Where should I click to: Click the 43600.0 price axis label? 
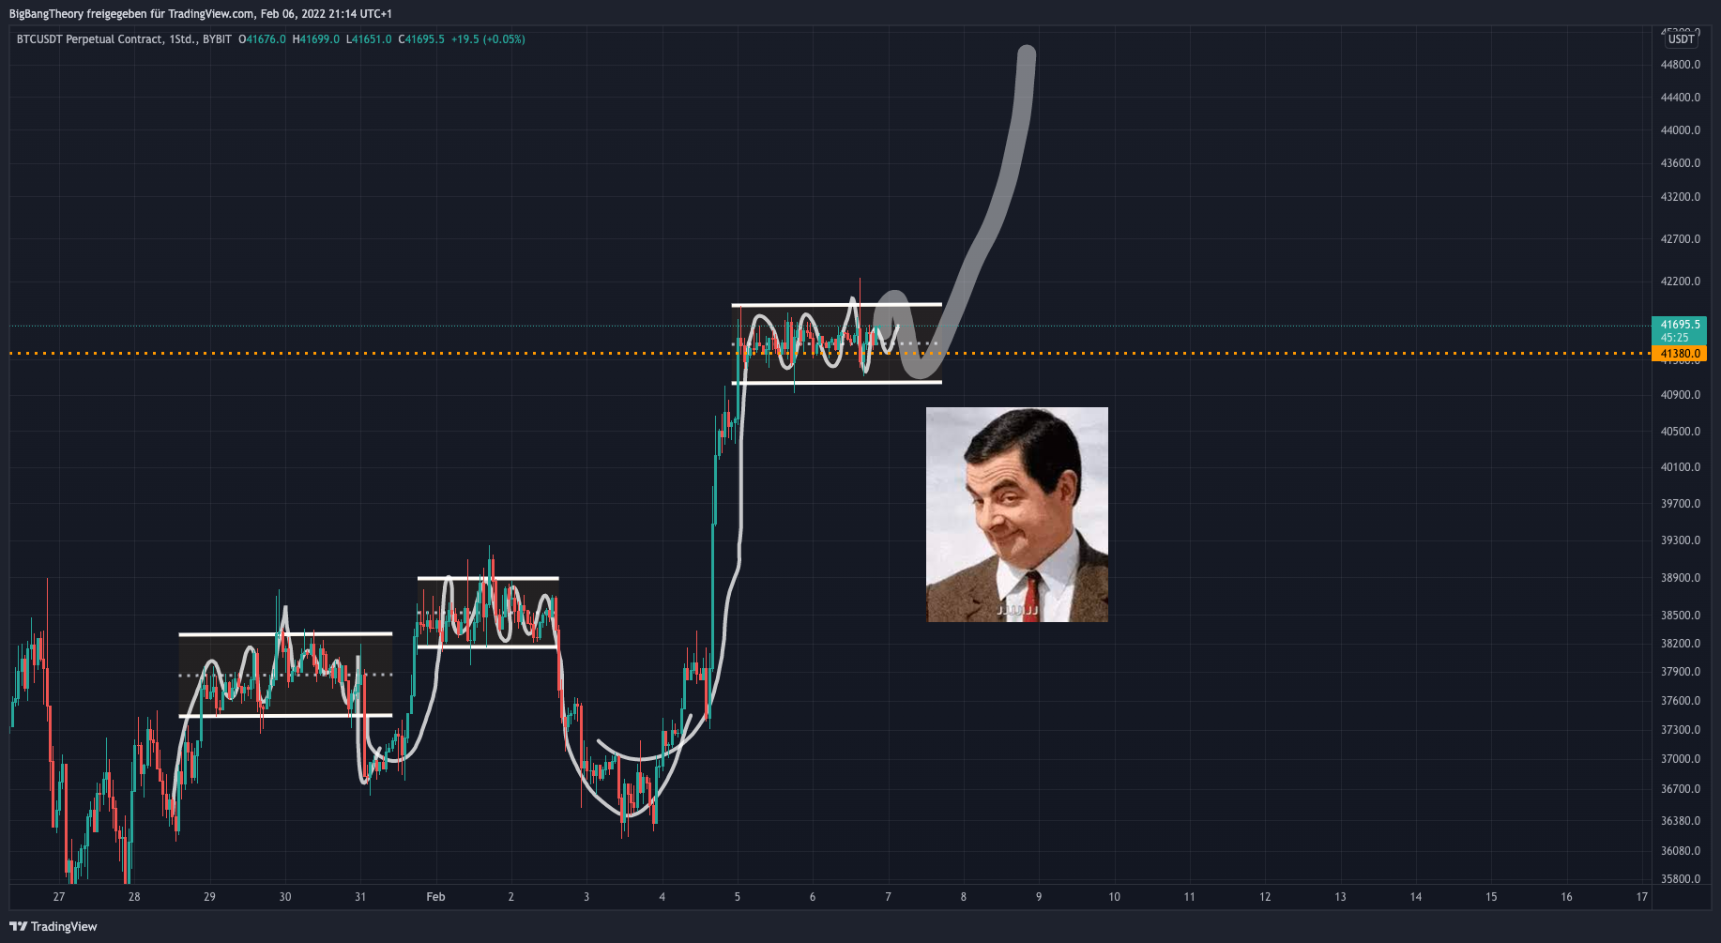coord(1681,163)
